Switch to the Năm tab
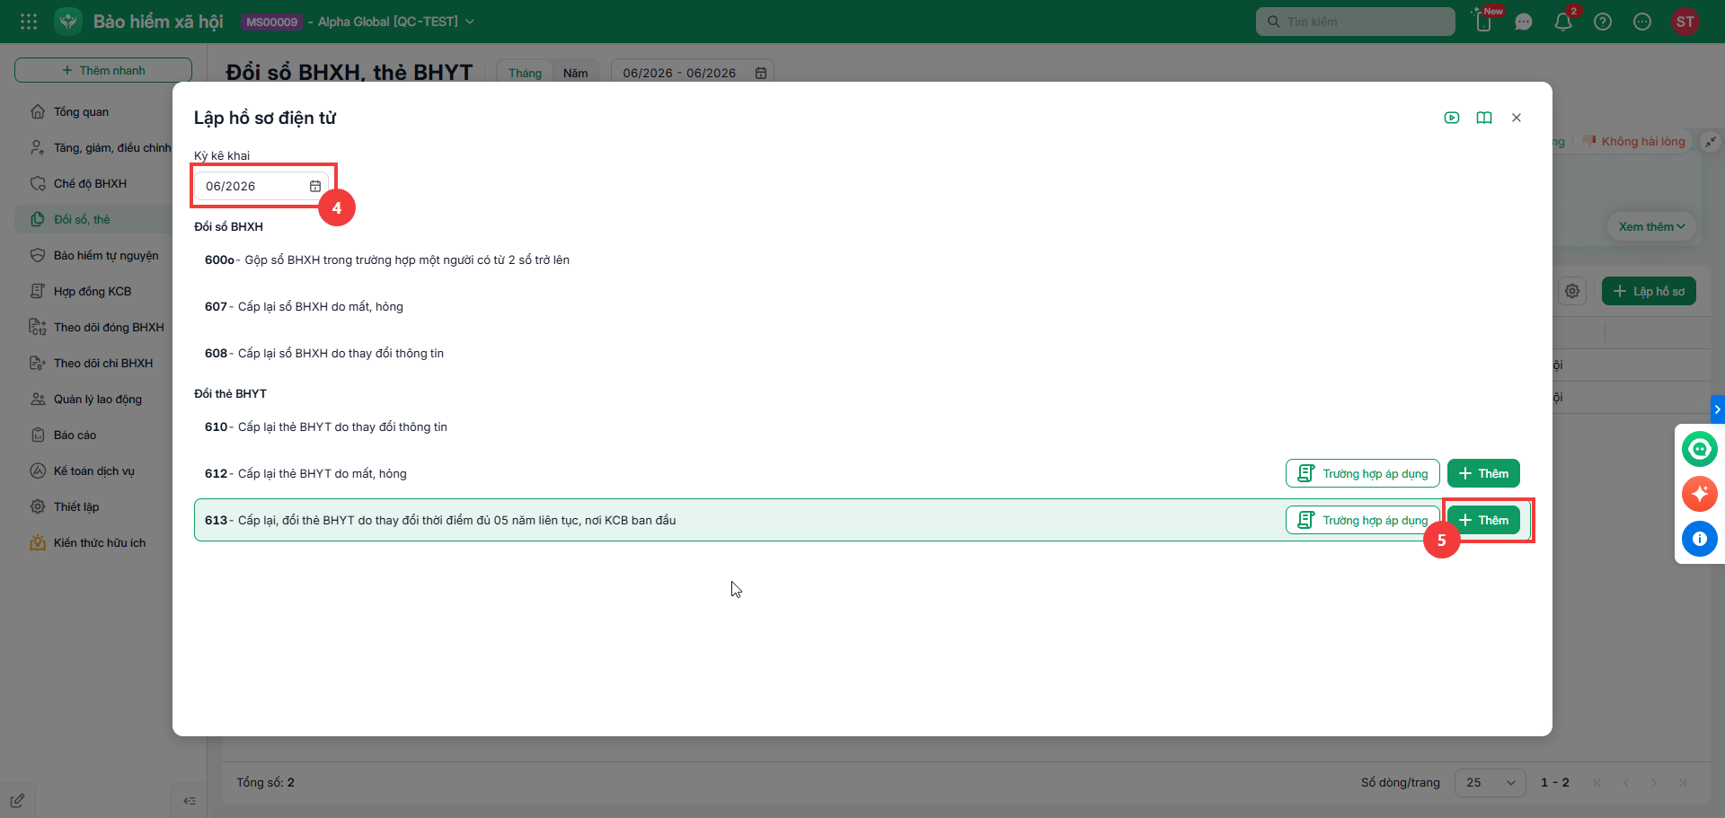Screen dimensions: 1725x818 (575, 73)
